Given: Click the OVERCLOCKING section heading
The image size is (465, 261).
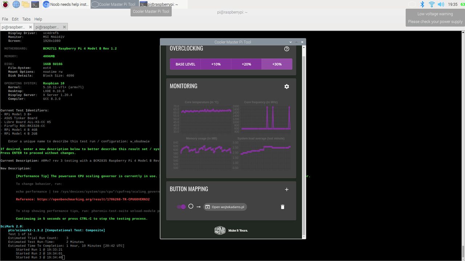Looking at the screenshot, I should click(186, 49).
